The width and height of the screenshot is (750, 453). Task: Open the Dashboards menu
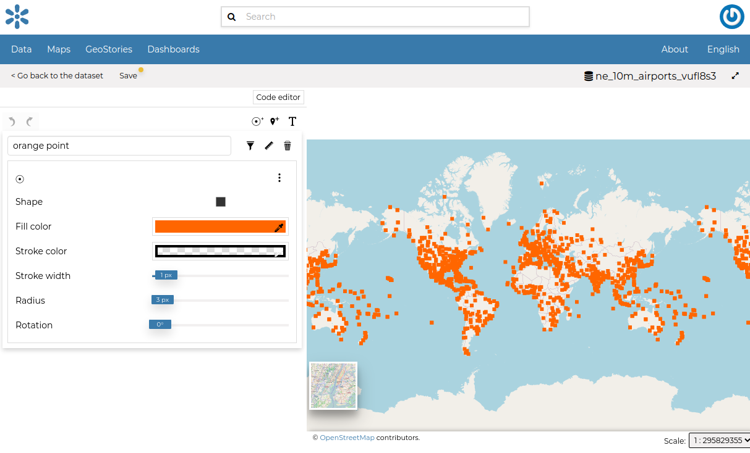tap(173, 49)
